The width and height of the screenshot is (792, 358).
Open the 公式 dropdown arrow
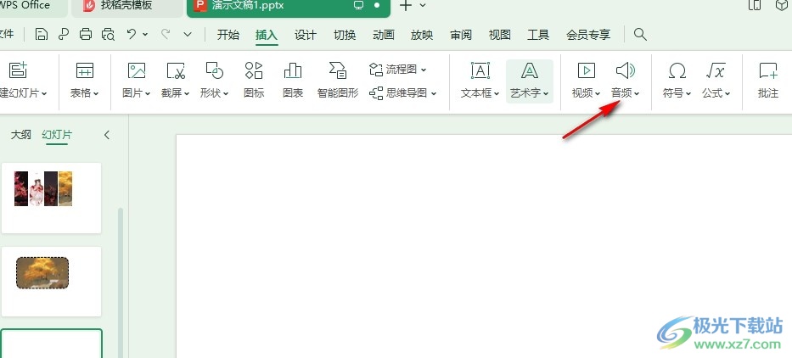727,93
